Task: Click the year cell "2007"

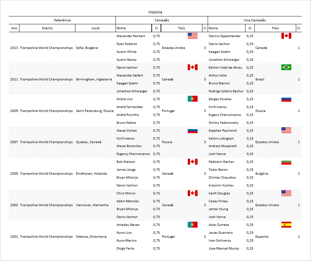Action: (x=14, y=142)
